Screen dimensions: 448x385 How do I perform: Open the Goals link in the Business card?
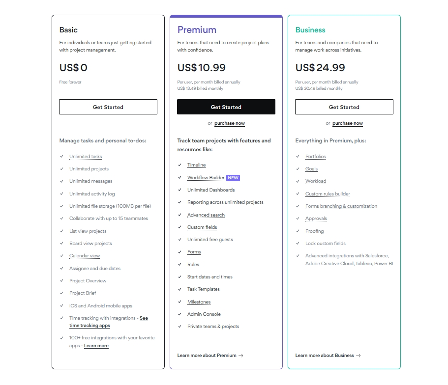[x=311, y=168]
